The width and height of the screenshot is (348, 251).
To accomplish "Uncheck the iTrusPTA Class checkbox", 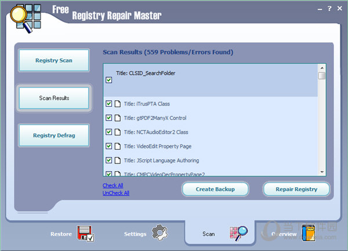I will (x=109, y=104).
